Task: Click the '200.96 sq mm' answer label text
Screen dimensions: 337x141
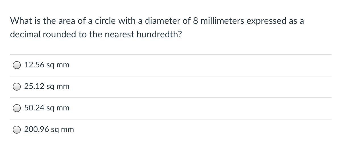Action: click(49, 129)
